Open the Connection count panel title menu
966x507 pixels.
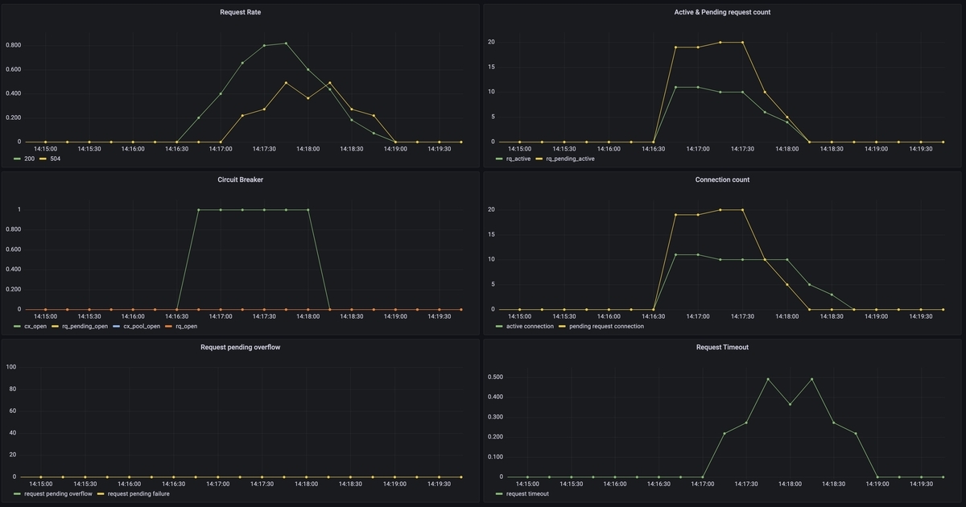(x=722, y=179)
